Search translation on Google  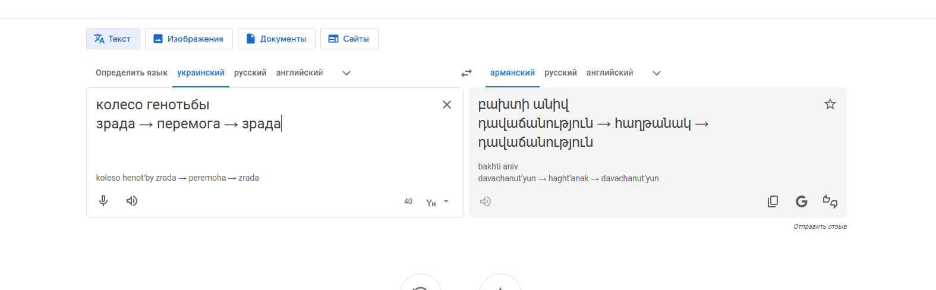(801, 201)
